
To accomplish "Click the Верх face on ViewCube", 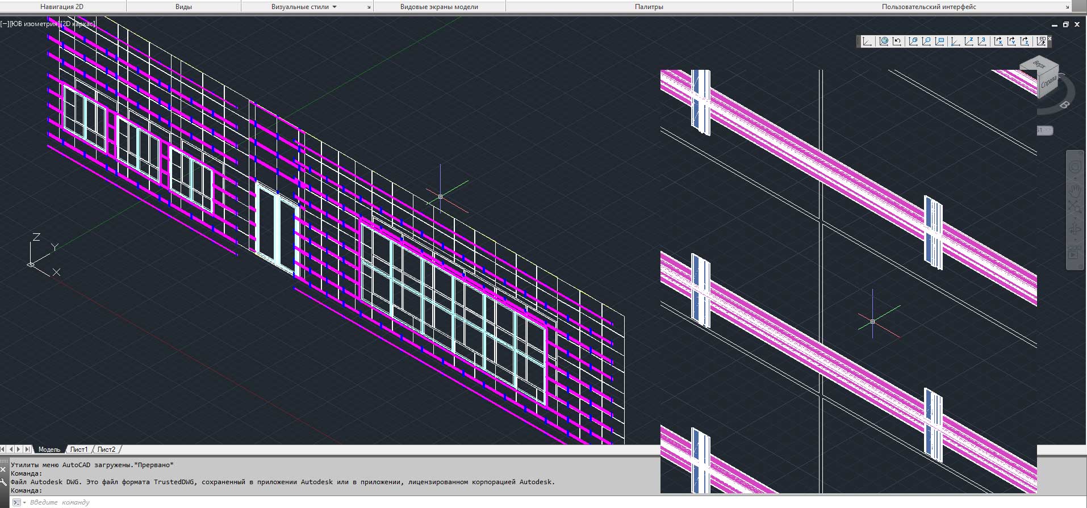I will [x=1039, y=64].
